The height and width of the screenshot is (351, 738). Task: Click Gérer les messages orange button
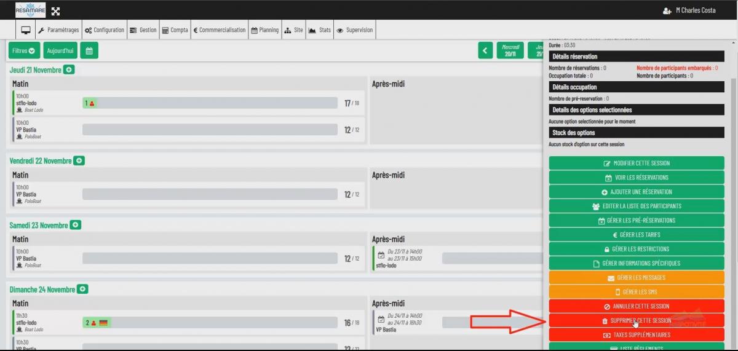[637, 277]
